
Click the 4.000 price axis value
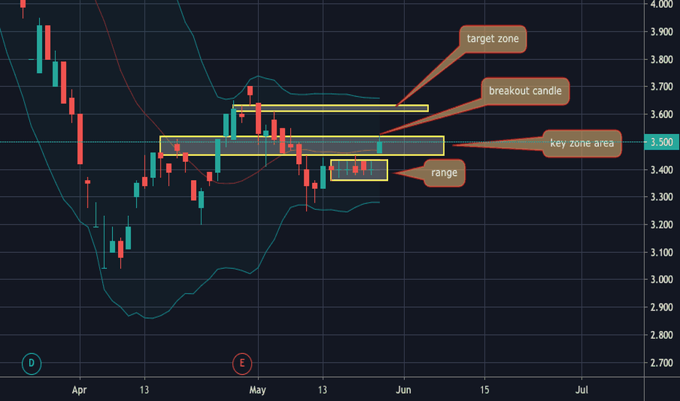click(x=662, y=4)
